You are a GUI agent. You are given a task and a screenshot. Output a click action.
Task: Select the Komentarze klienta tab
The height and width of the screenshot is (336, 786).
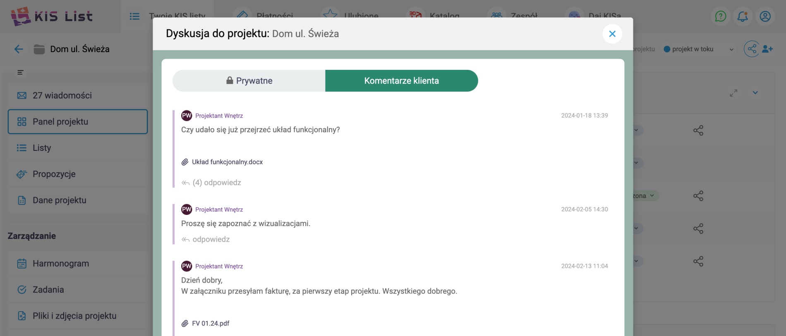401,81
